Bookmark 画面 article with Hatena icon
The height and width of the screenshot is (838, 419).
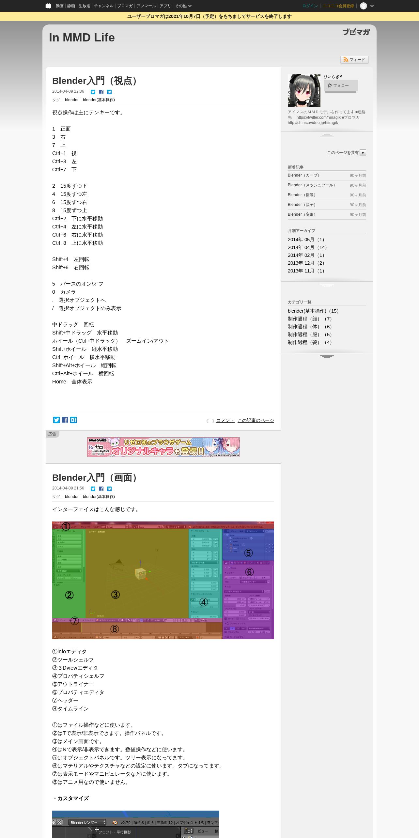109,489
